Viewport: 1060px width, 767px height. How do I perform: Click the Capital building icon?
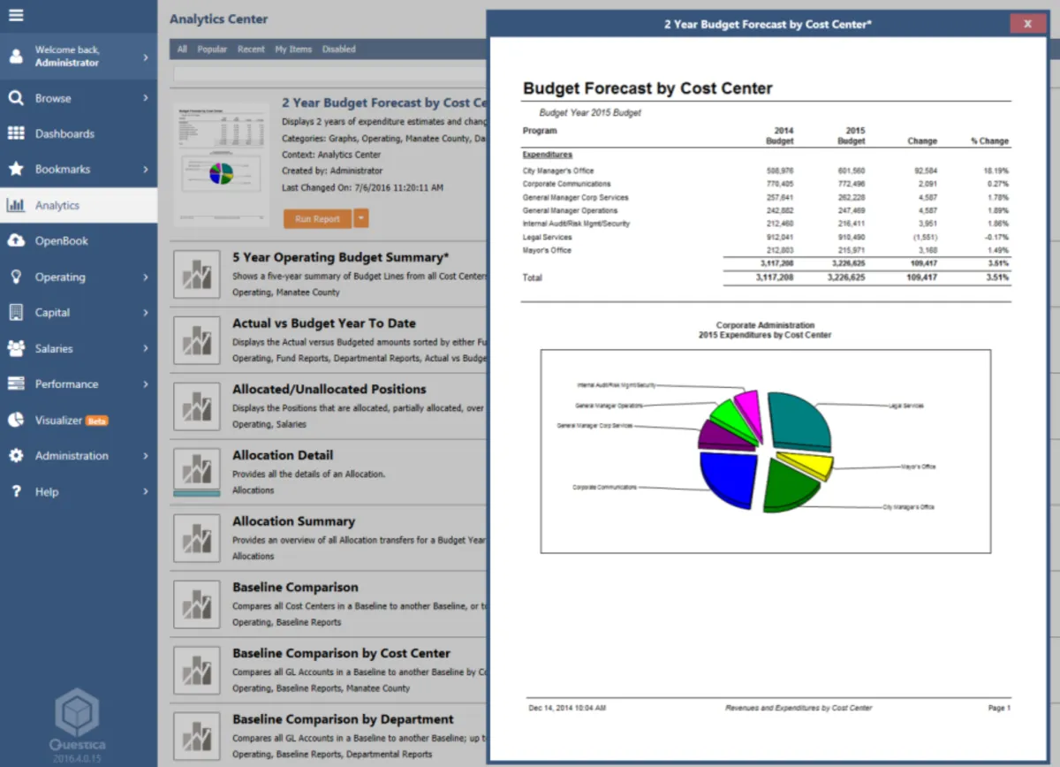16,312
